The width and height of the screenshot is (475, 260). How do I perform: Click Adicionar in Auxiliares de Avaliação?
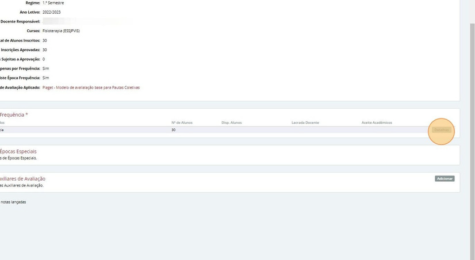tap(445, 179)
